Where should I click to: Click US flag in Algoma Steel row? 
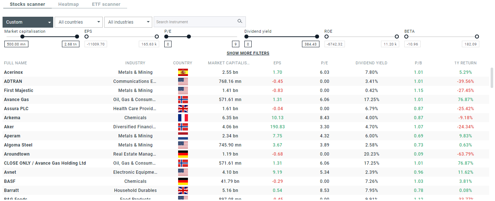[x=183, y=145]
